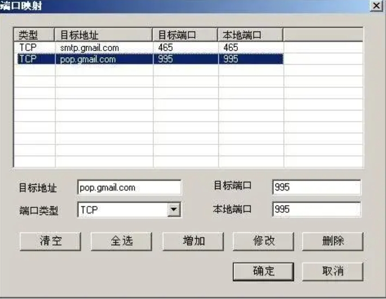The width and height of the screenshot is (386, 299).
Task: Click the 本地端口 column header
Action: pos(250,35)
